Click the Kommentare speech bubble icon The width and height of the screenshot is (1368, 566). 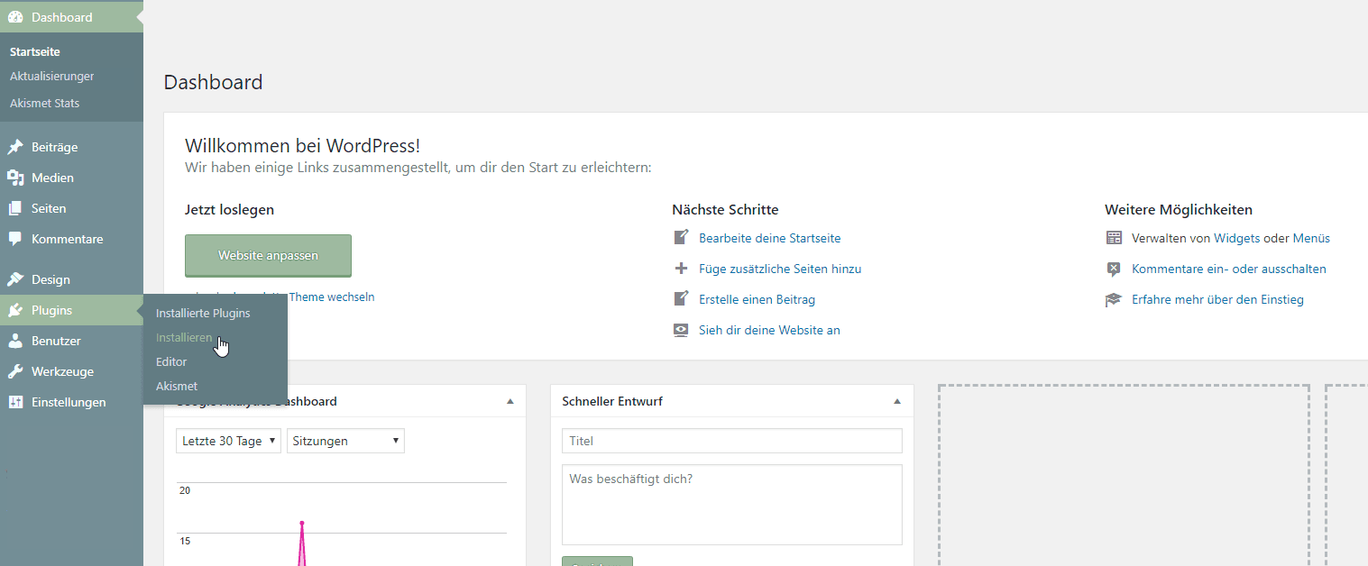[15, 239]
